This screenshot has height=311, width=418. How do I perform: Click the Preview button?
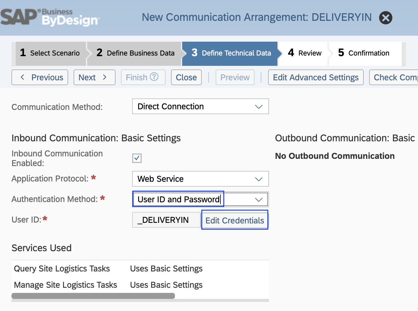[235, 77]
